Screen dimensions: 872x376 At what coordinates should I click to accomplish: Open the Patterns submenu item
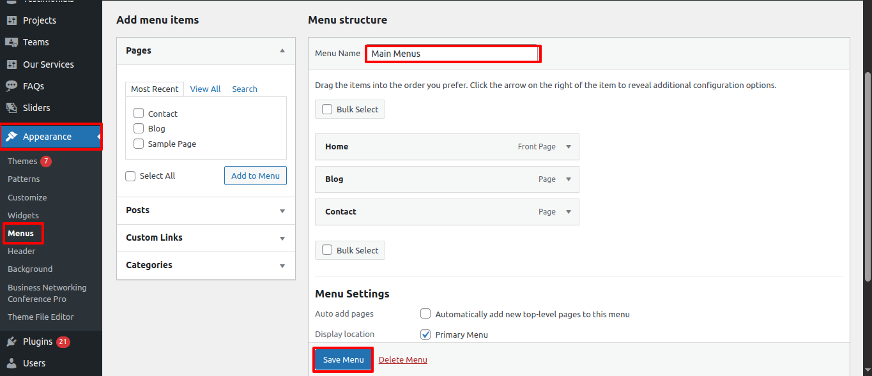tap(24, 179)
